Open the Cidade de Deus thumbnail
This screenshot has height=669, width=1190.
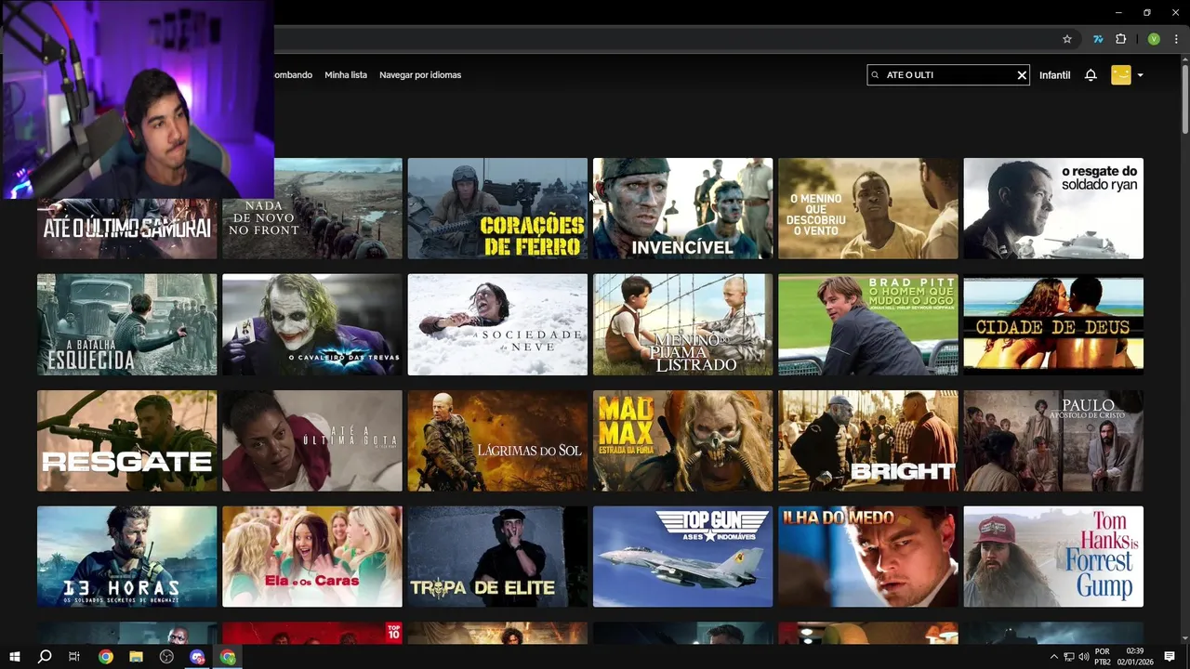1053,324
